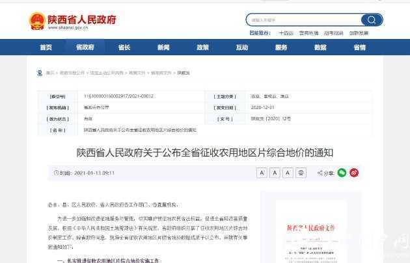Go to the 政策 navigation section

coord(202,47)
